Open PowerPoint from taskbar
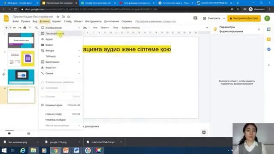Screen dimensions: 274x154 point(66,150)
